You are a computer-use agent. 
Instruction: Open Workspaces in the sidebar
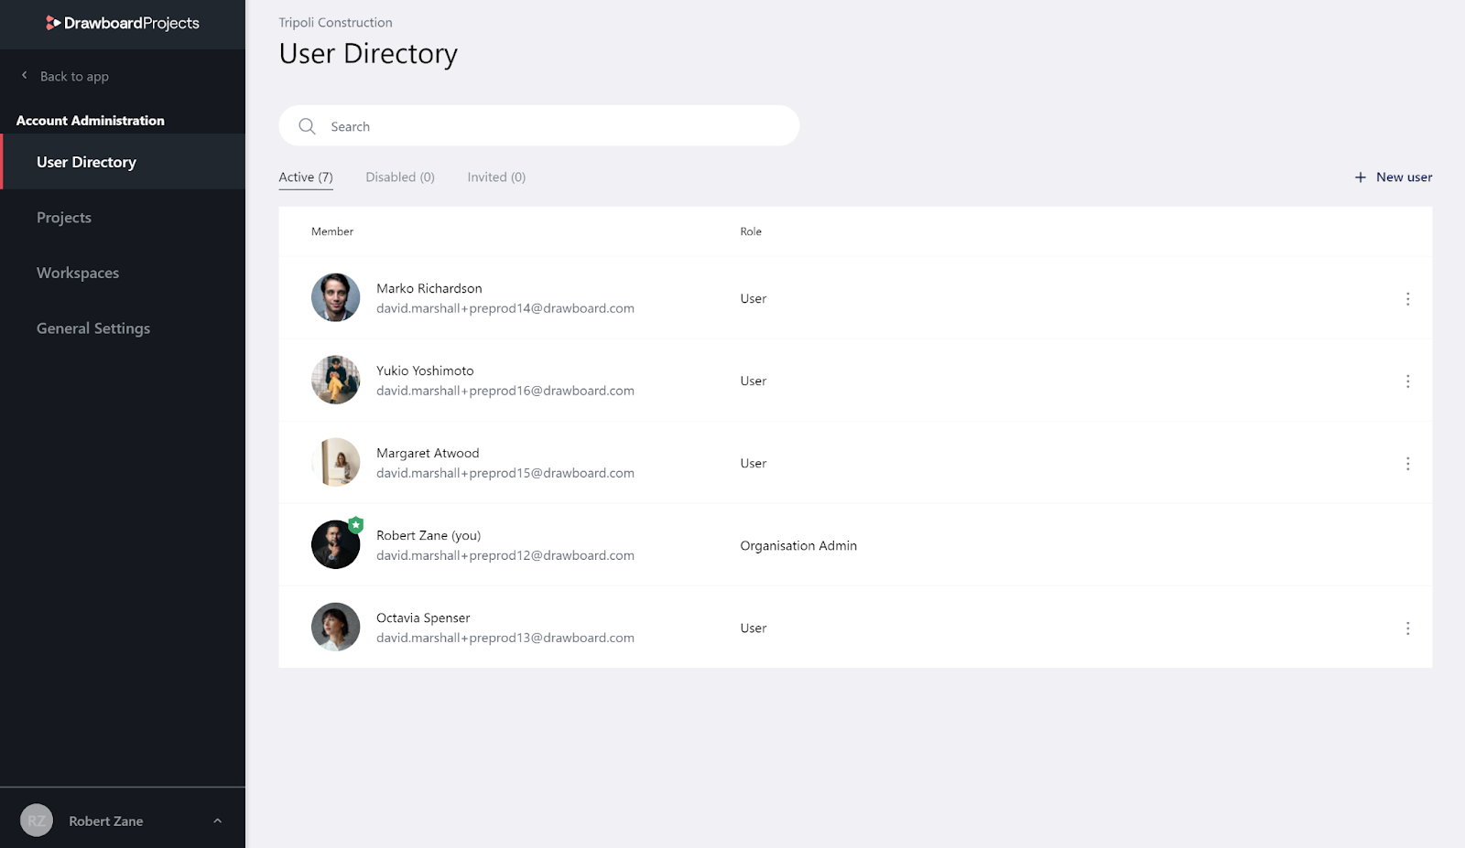pos(78,273)
